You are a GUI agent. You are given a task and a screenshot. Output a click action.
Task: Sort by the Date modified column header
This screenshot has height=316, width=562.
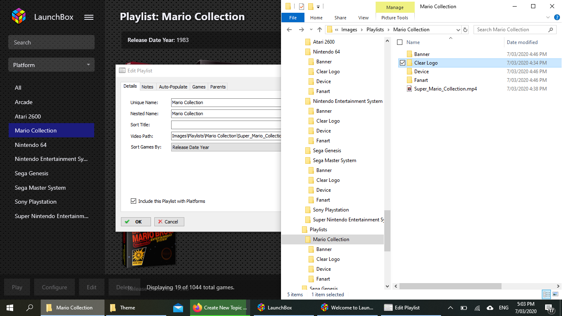click(x=522, y=42)
